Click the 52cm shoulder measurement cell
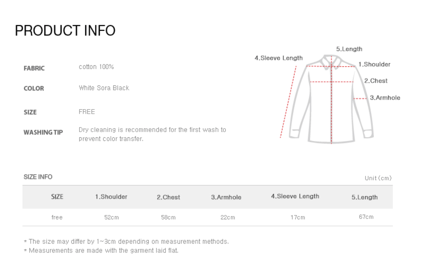This screenshot has width=433, height=267. click(x=111, y=218)
